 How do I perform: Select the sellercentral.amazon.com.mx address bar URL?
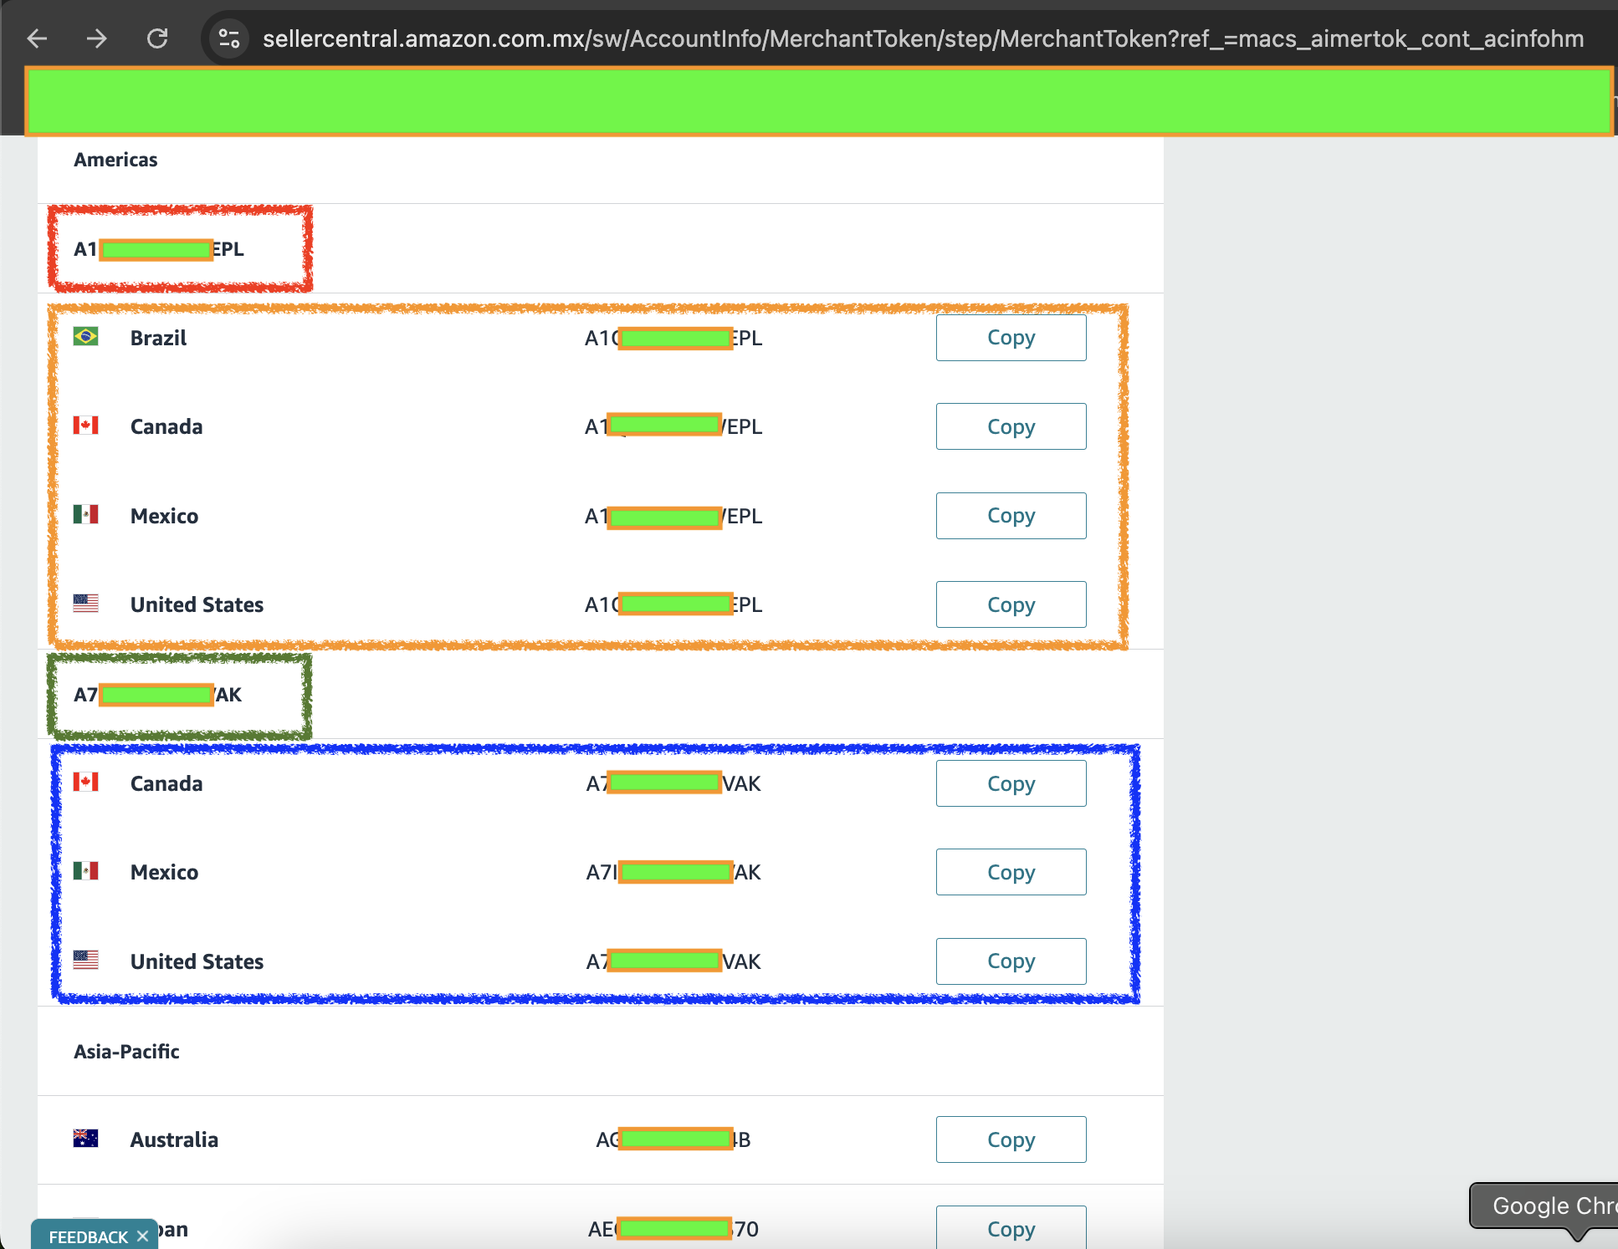pyautogui.click(x=923, y=38)
